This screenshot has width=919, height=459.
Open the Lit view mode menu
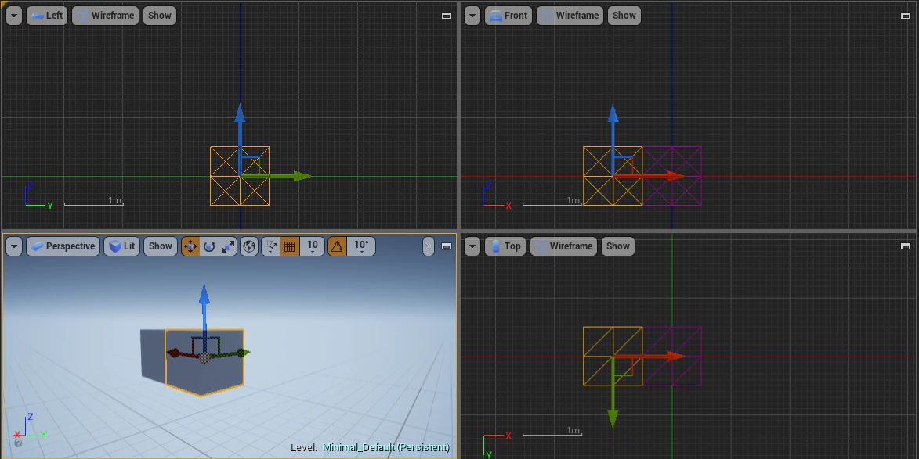(122, 246)
